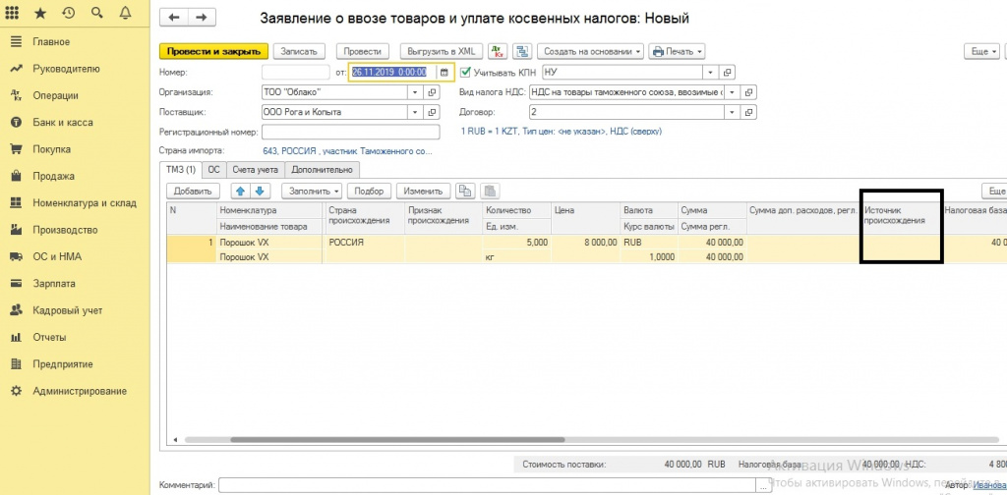Viewport: 1007px width, 495px height.
Task: Click horizontal scrollbar of table
Action: point(397,440)
